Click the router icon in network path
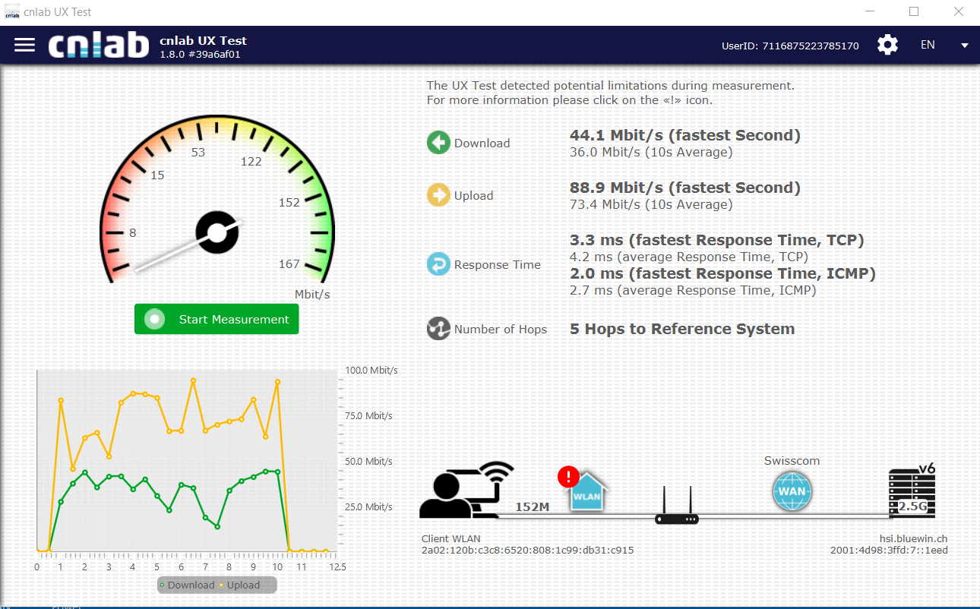This screenshot has width=980, height=609. (x=676, y=507)
